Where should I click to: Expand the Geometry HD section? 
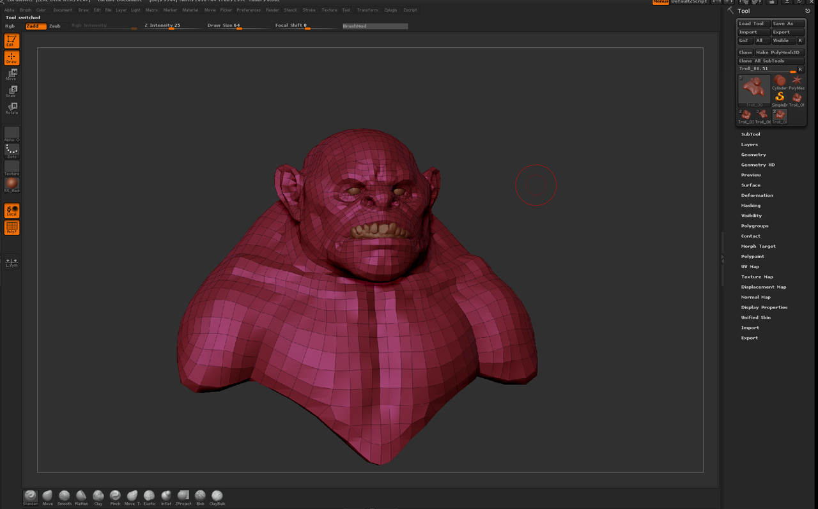point(758,165)
